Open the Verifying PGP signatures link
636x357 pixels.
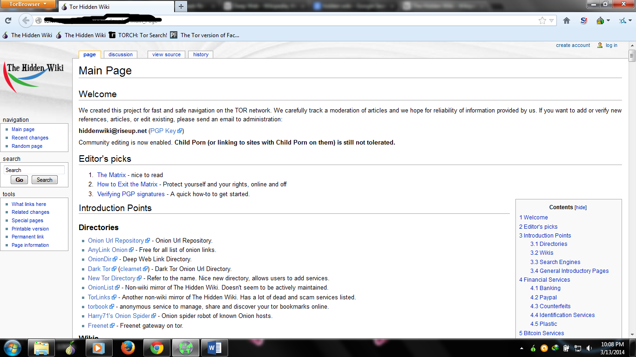(x=131, y=194)
